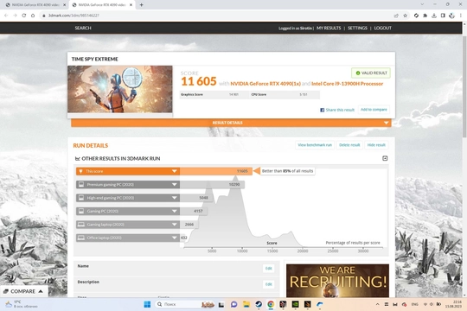Click the View benchmark run button
Image resolution: width=467 pixels, height=311 pixels.
tap(315, 145)
